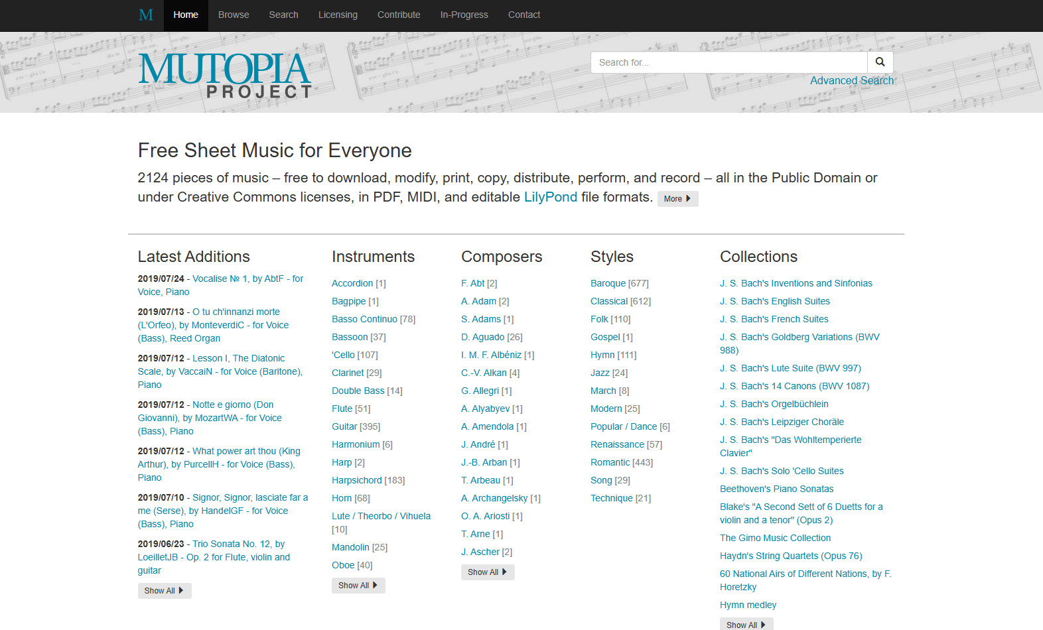Open Vocalise № 1 by AbtF entry
1043x630 pixels.
[x=220, y=285]
